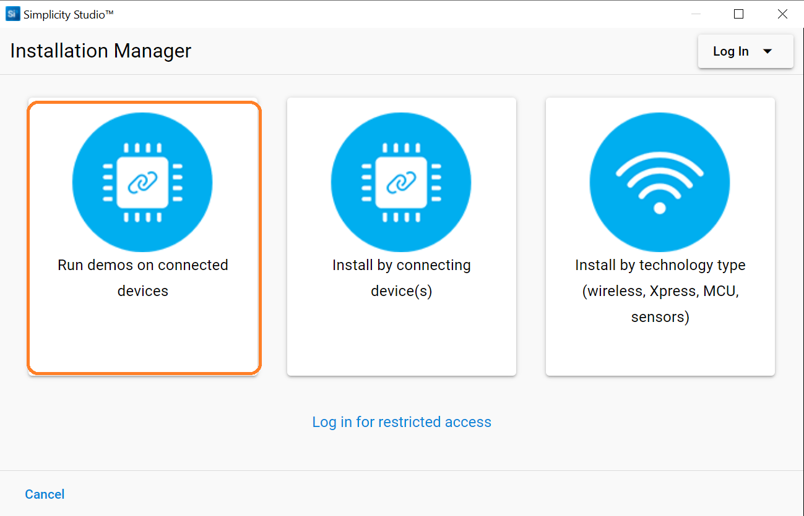Screen dimensions: 804x516
Task: Select the 'Run demos on connected devices' card
Action: [143, 238]
